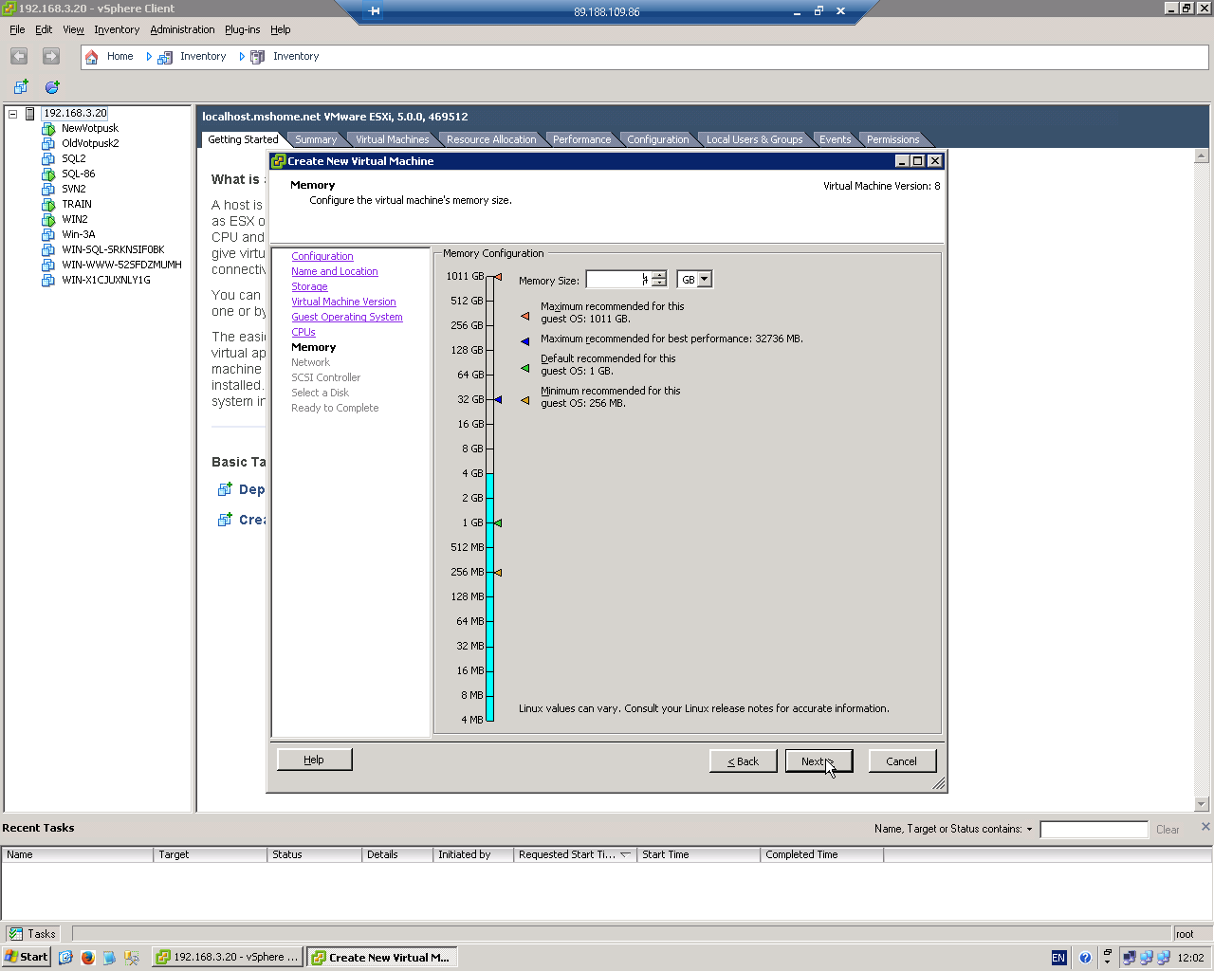Image resolution: width=1214 pixels, height=971 pixels.
Task: Select the WIN-X1CJUXNLY1G virtual machine
Action: tap(106, 280)
